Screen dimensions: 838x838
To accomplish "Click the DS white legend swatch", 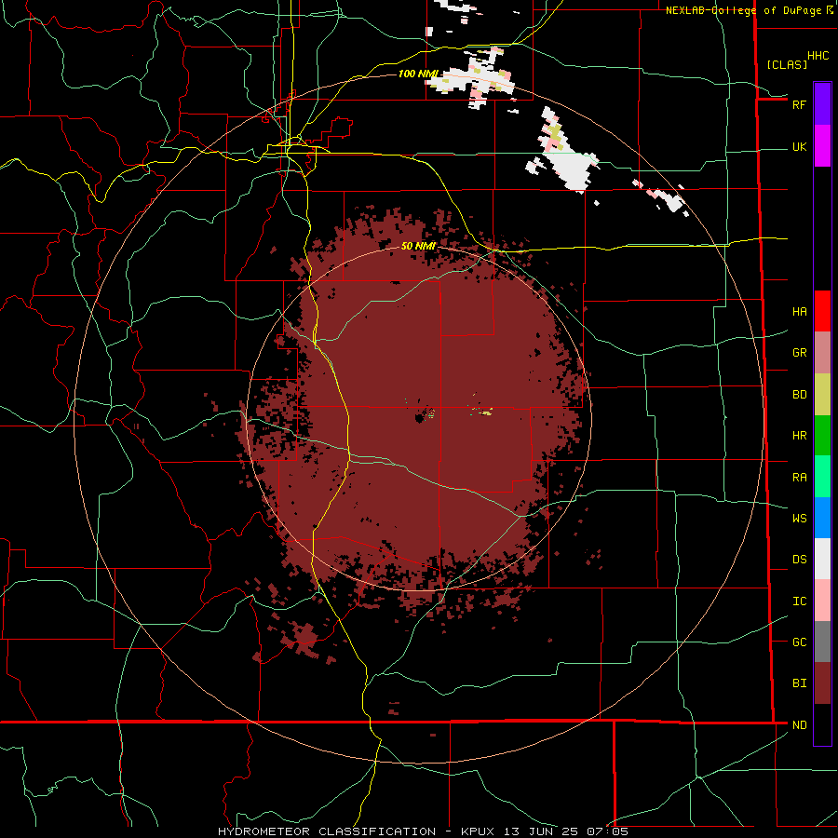I will (x=822, y=559).
